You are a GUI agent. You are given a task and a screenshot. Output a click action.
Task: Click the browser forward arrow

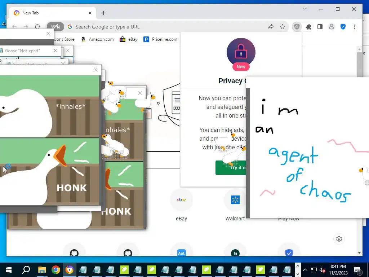click(26, 27)
